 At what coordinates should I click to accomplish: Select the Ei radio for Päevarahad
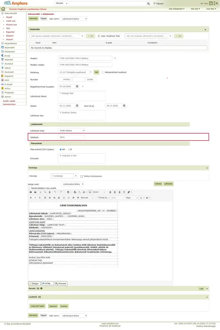click(x=69, y=149)
